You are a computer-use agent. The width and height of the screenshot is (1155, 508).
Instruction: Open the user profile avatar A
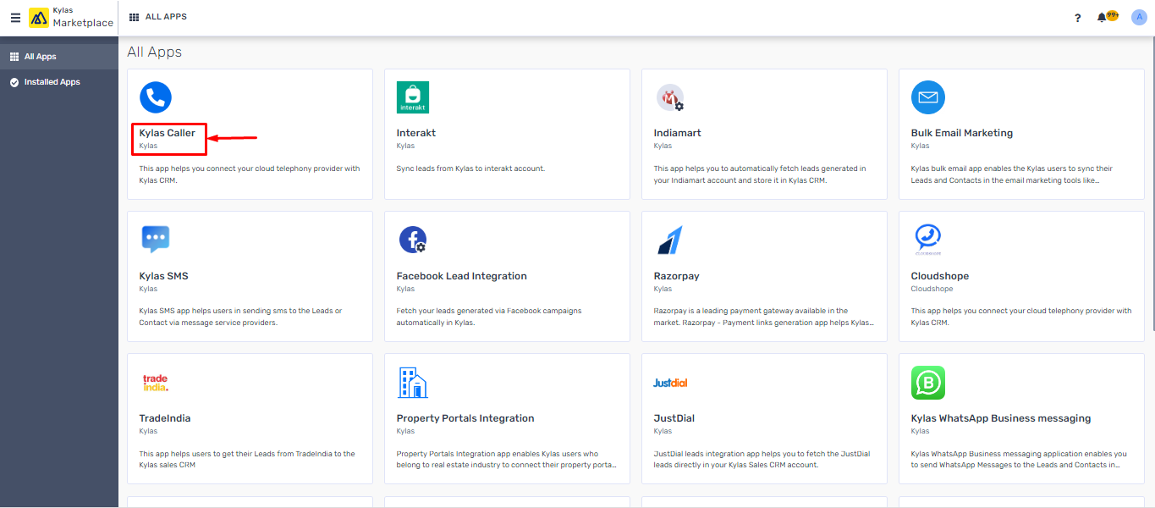point(1139,18)
